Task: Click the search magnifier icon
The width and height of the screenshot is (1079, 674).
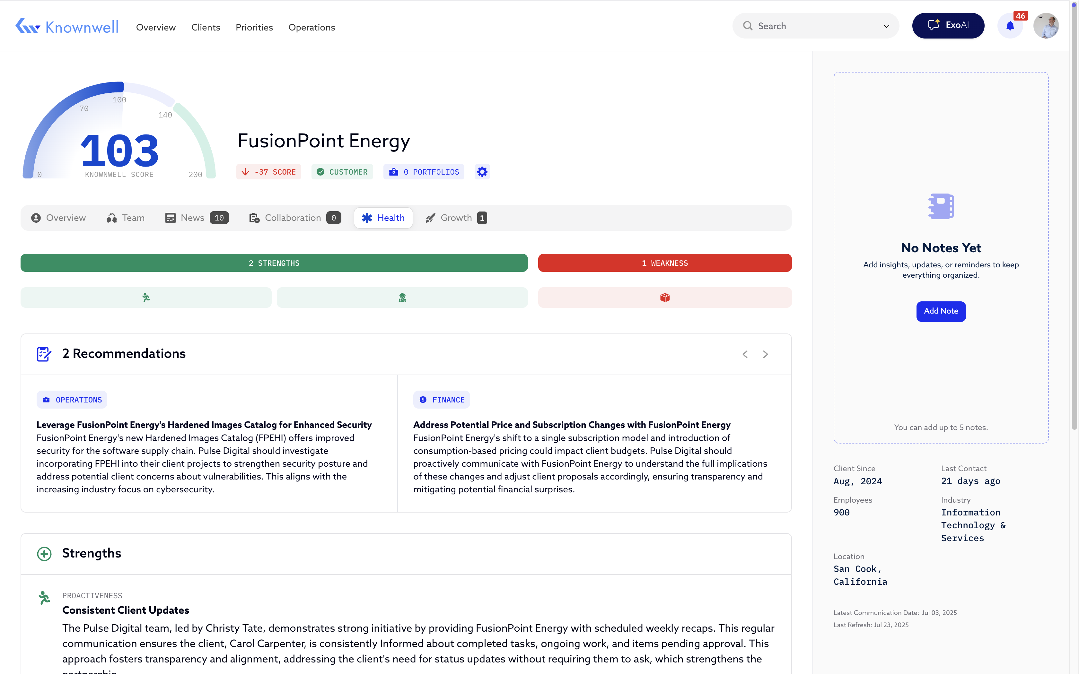Action: click(747, 26)
